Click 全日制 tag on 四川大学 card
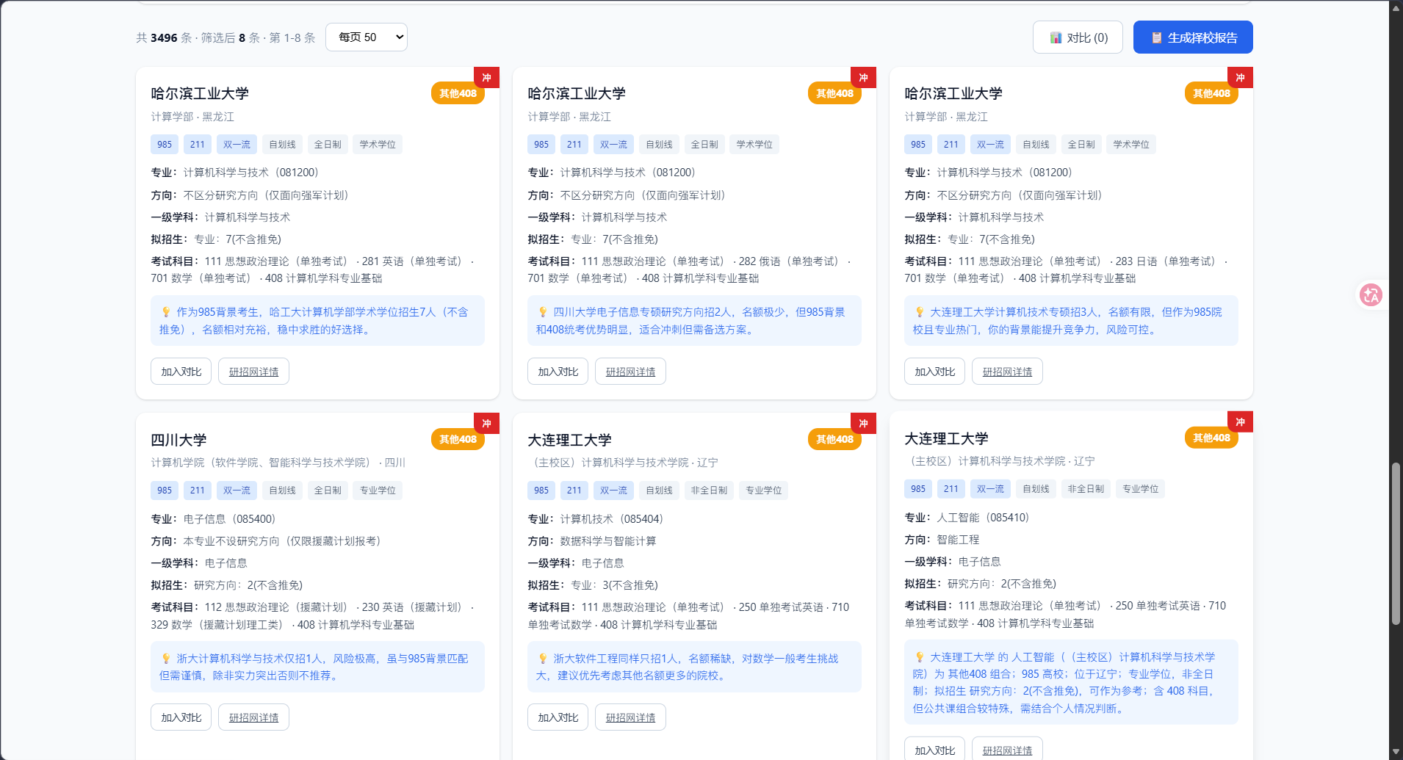The width and height of the screenshot is (1403, 760). click(x=328, y=491)
